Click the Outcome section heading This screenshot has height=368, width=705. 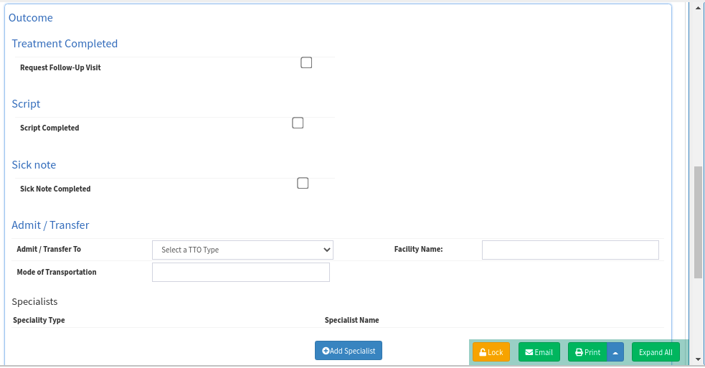point(31,17)
